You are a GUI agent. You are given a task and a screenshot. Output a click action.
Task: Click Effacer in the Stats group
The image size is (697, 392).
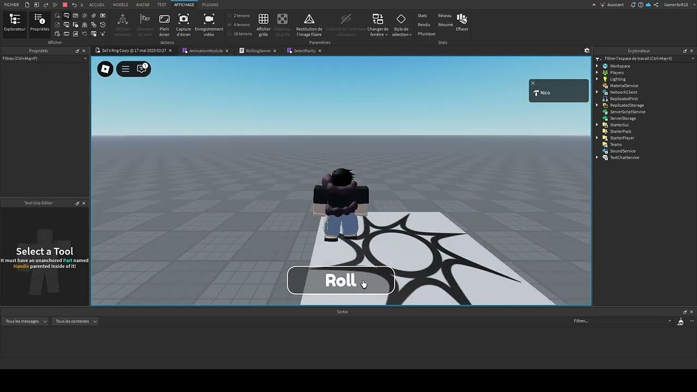(462, 20)
